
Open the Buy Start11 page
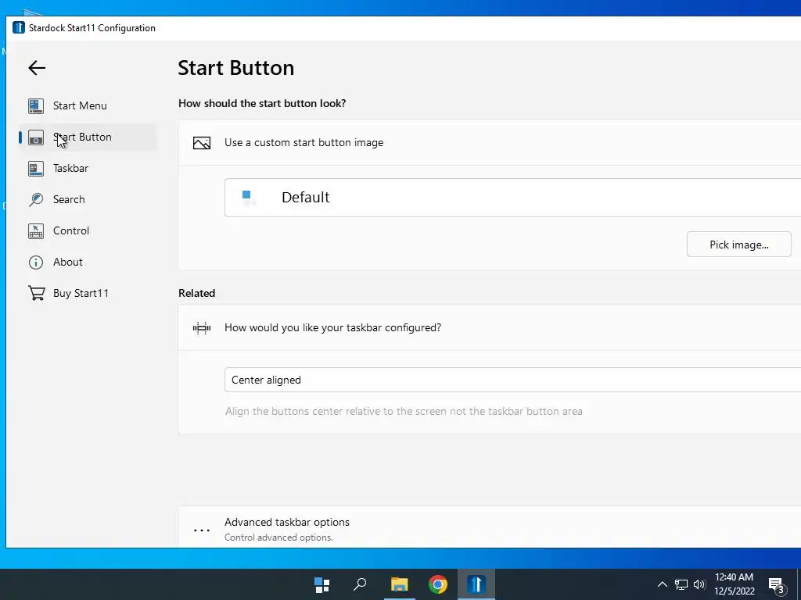coord(88,294)
